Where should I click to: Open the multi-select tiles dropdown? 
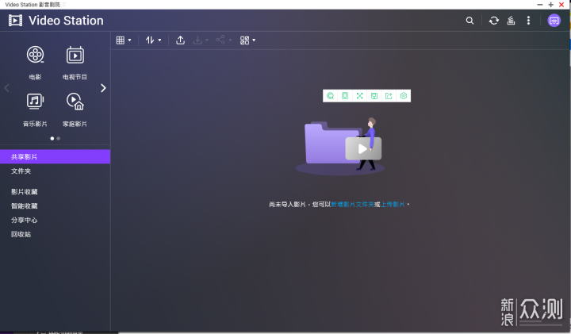click(247, 40)
